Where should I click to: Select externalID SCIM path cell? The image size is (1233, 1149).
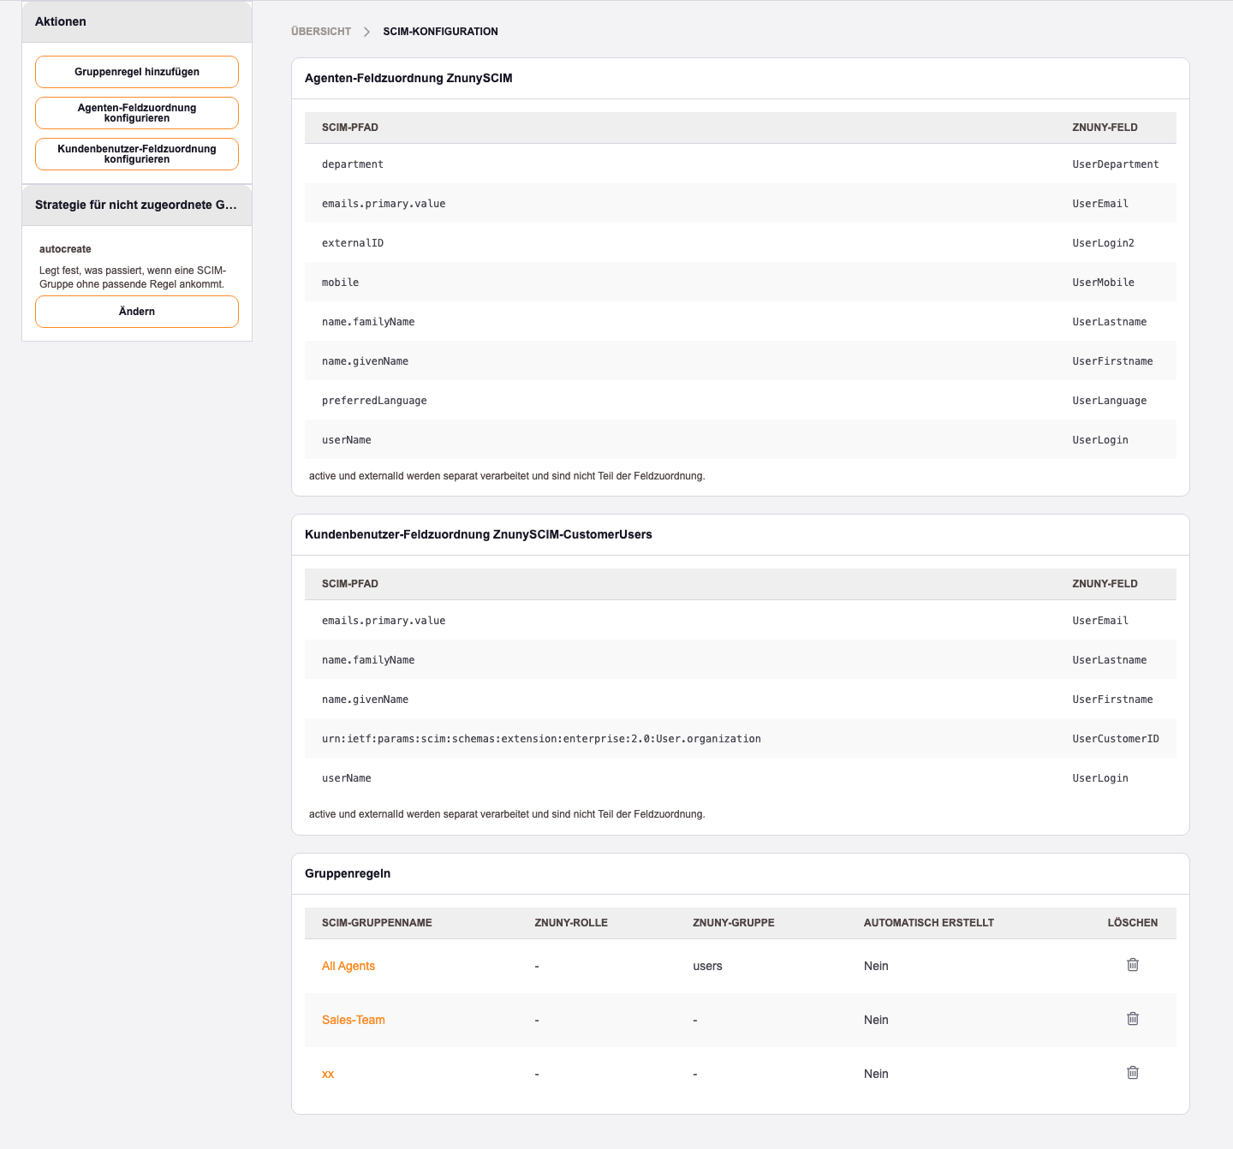353,243
